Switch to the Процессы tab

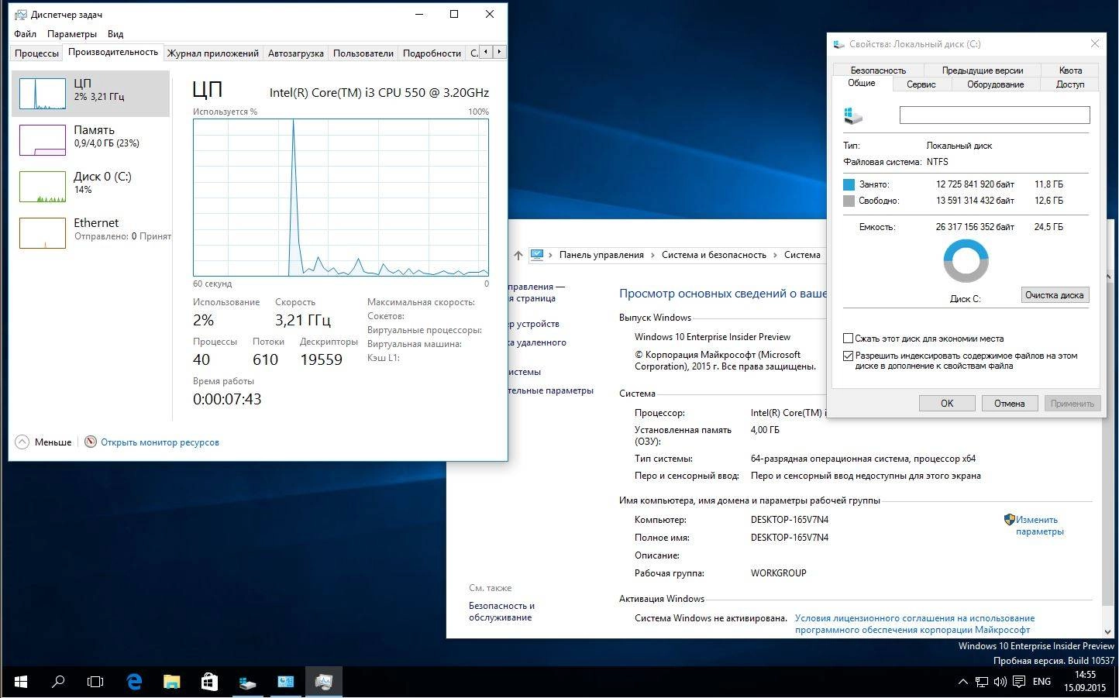(36, 53)
